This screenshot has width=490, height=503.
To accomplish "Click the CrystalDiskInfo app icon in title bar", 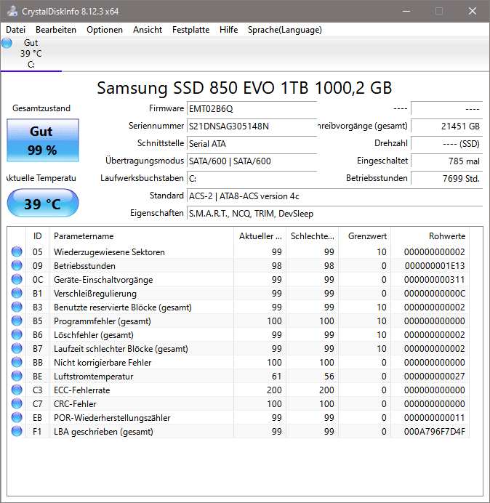I will pyautogui.click(x=12, y=11).
